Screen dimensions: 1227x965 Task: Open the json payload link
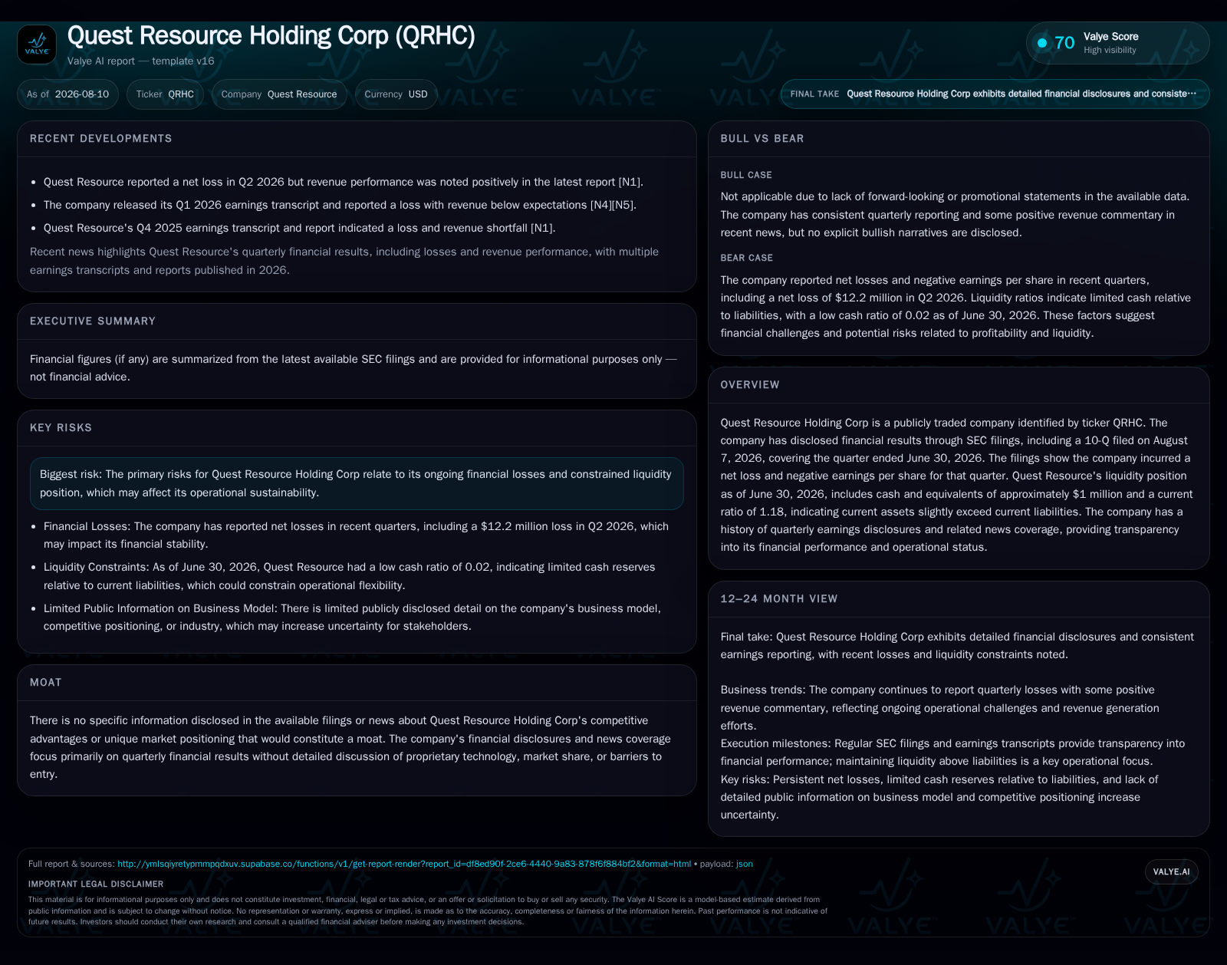coord(744,864)
